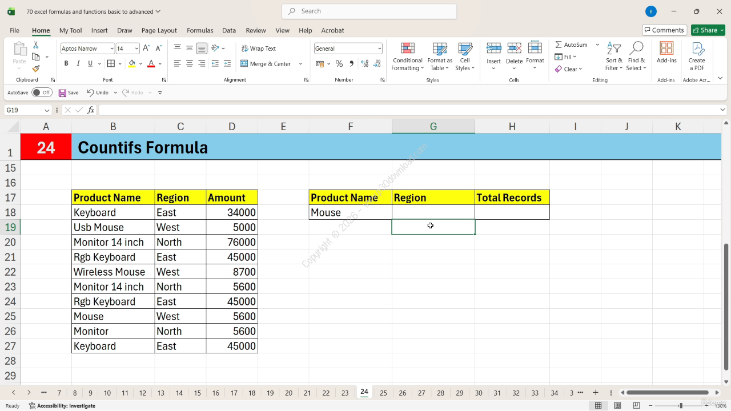Click the Insert Function fx icon

coord(91,110)
